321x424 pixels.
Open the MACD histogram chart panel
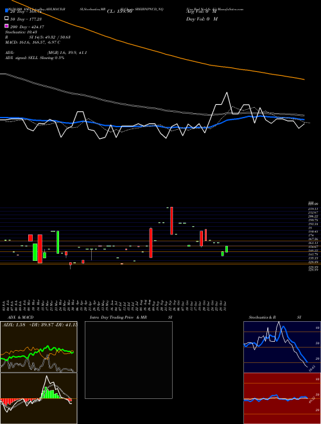pos(39,398)
